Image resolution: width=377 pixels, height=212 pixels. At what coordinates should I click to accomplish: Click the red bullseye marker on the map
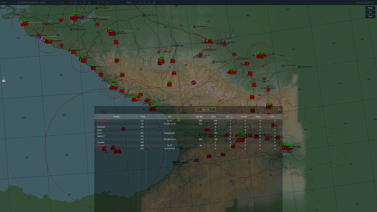pos(194,83)
